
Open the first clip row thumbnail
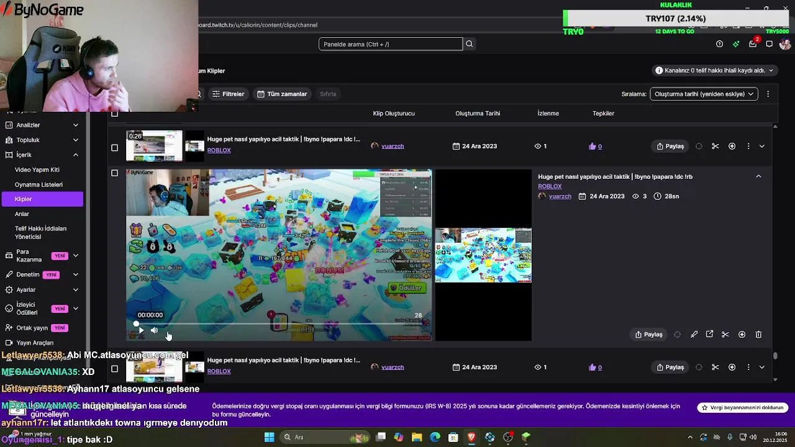[x=154, y=147]
